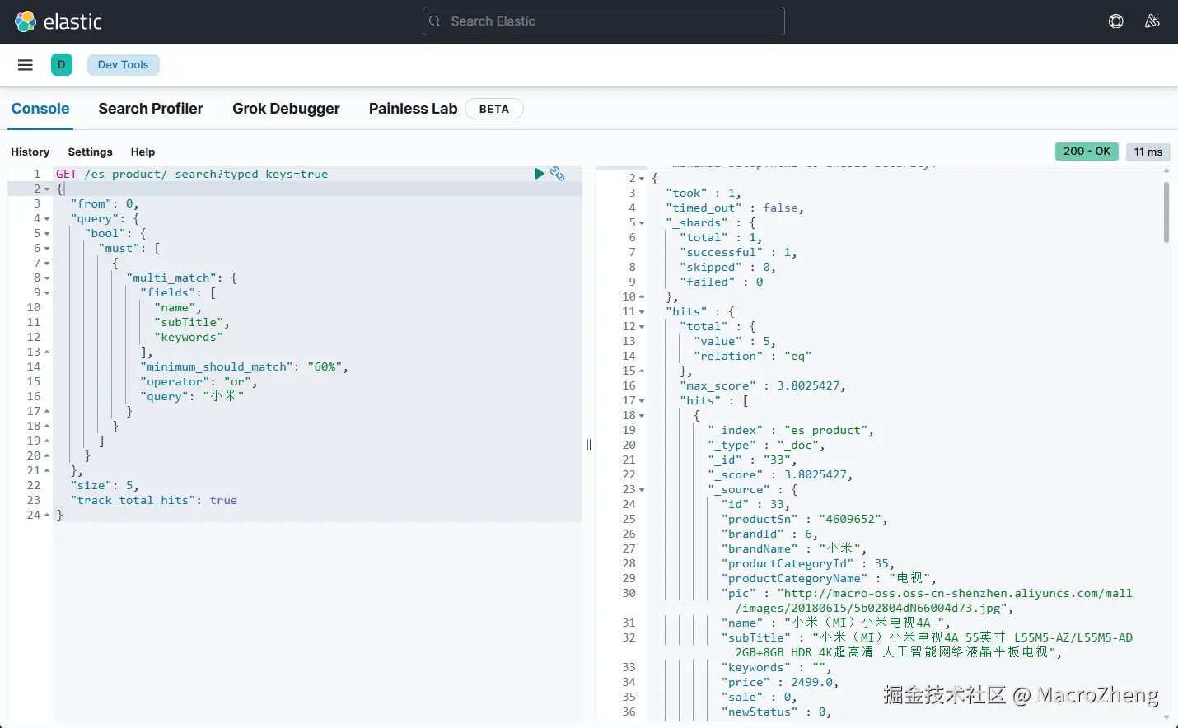Collapse response "_shards" fold at line 5
Screen dimensions: 1178x728
642,223
